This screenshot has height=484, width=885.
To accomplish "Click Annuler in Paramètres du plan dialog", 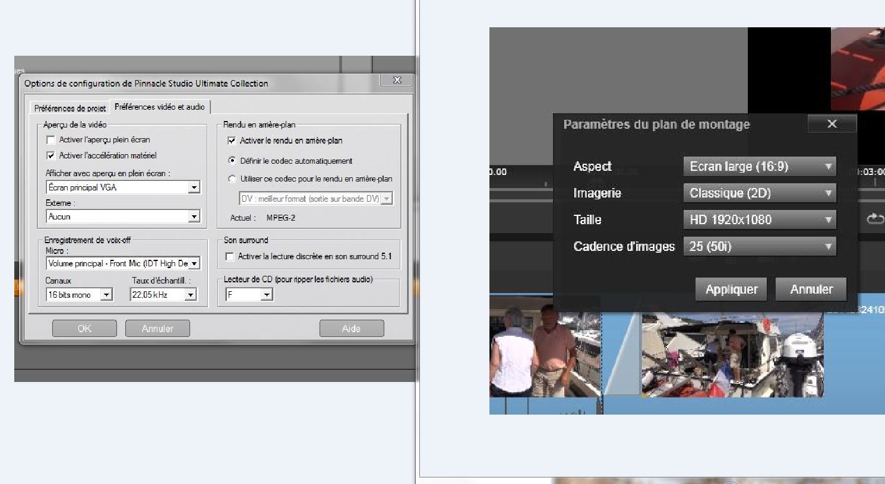I will (811, 289).
